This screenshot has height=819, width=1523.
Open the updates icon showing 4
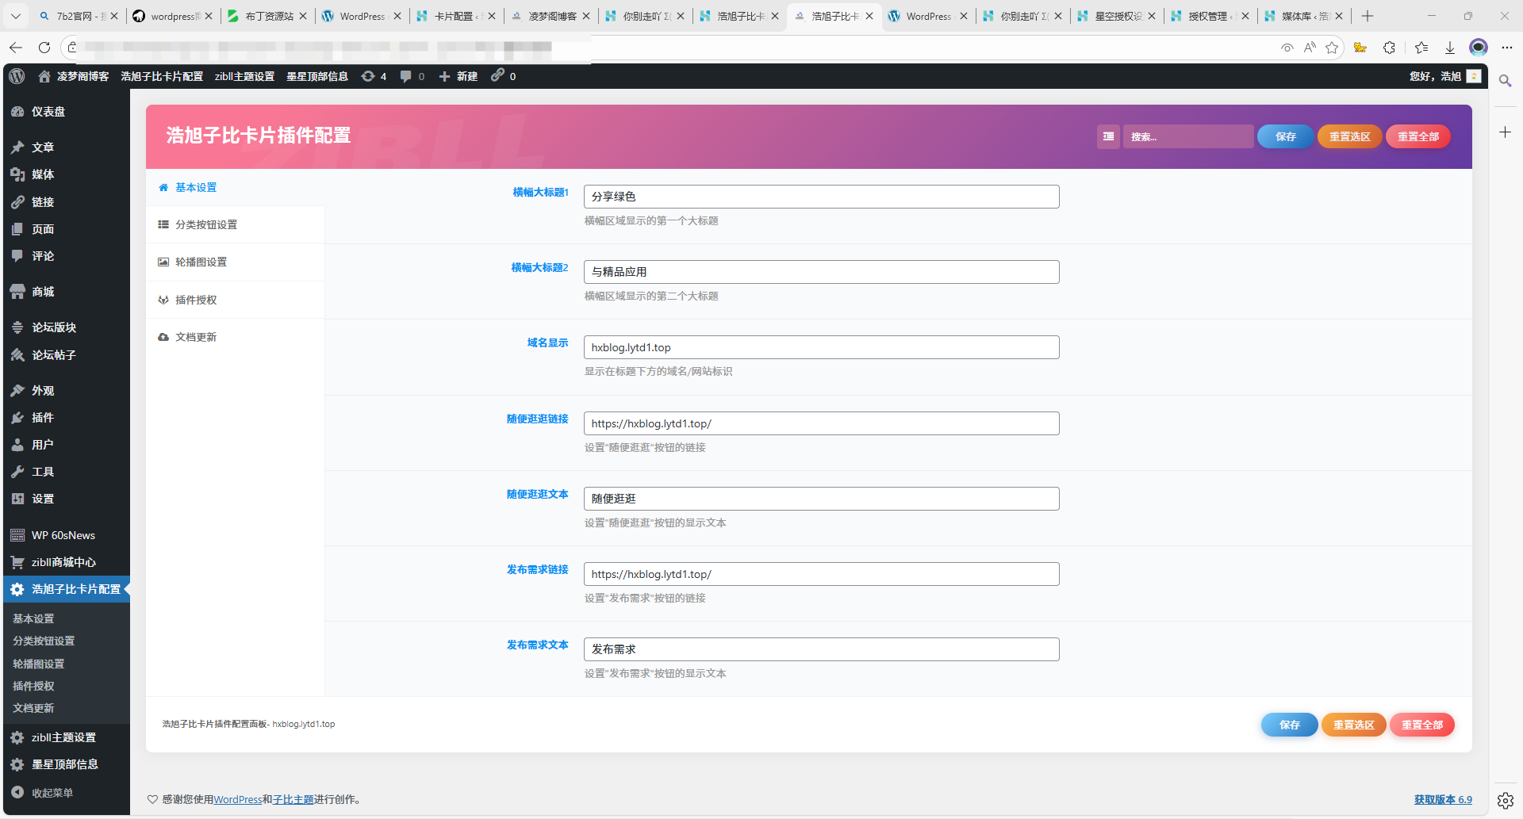[374, 76]
